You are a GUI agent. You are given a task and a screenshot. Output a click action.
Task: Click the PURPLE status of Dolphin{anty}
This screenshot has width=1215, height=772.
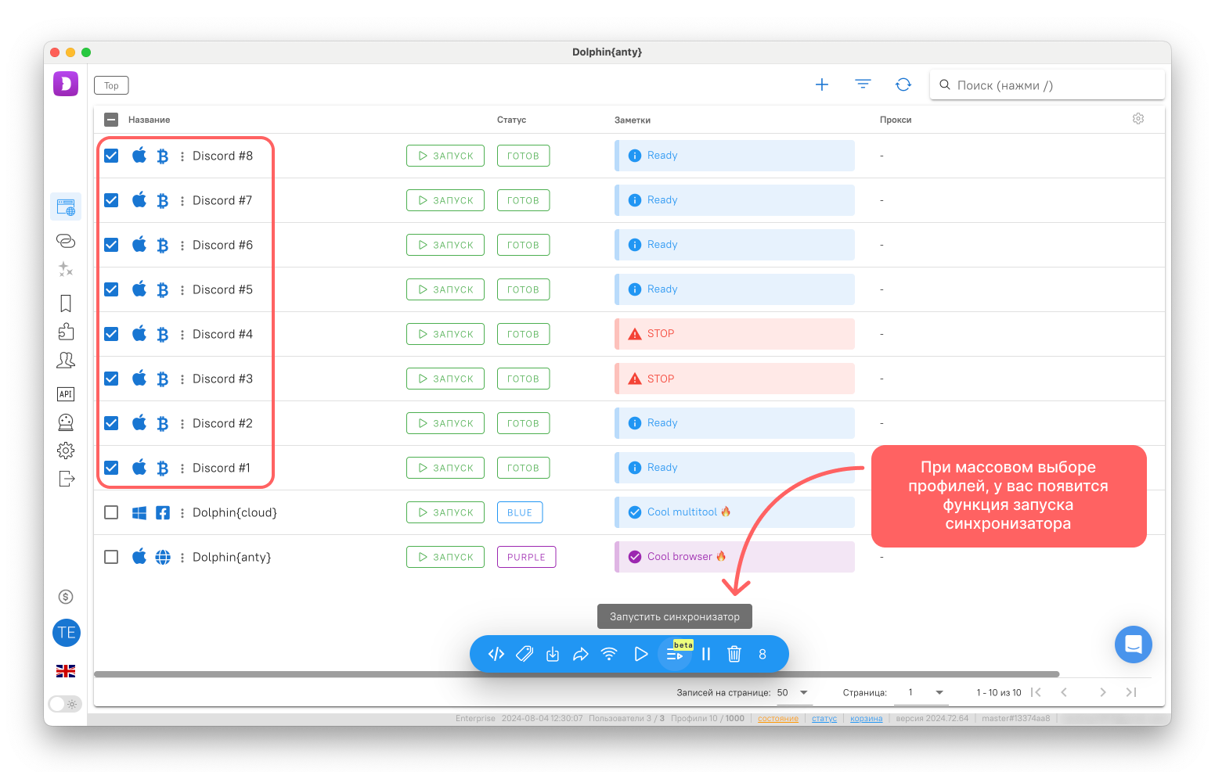click(526, 557)
